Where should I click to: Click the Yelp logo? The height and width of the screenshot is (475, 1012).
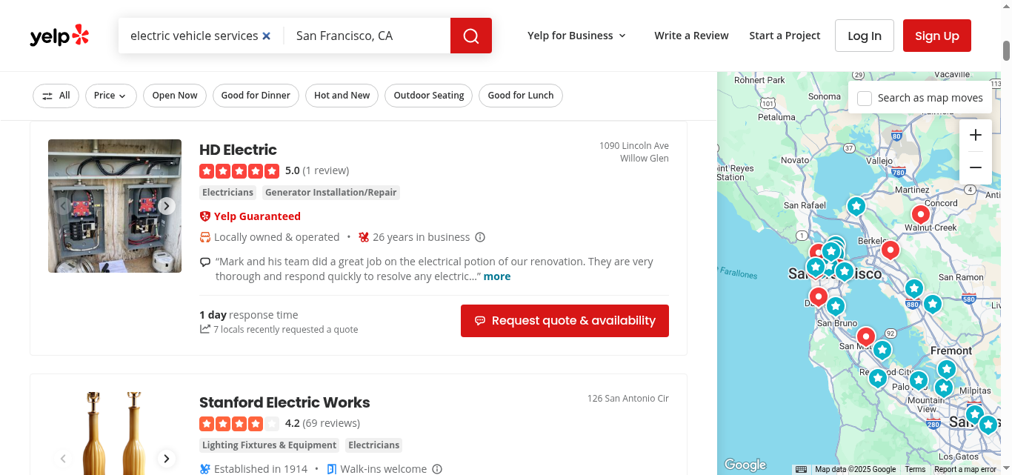pos(59,36)
